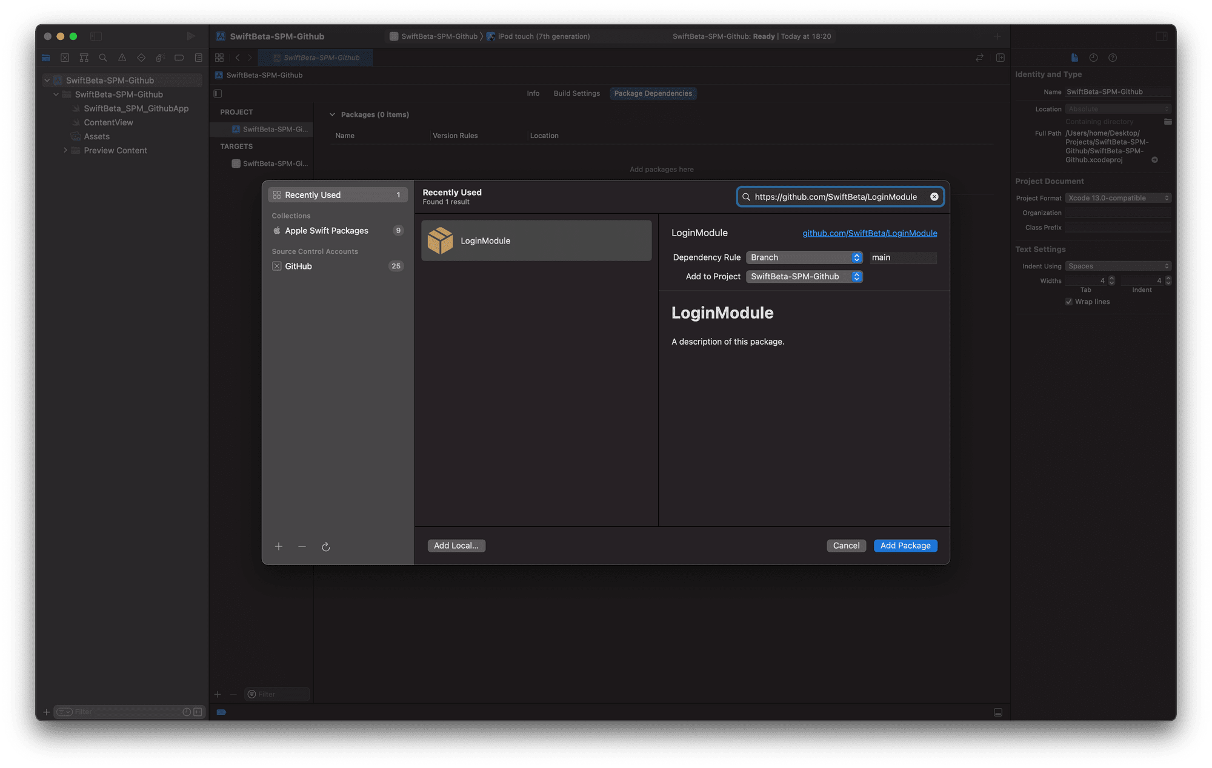Go forward with the editor forward arrow
Image resolution: width=1212 pixels, height=768 pixels.
(250, 58)
